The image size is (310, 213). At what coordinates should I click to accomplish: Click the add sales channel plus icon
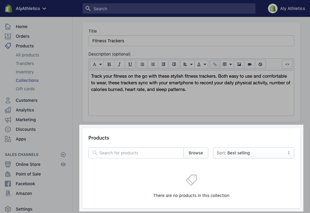tap(63, 155)
